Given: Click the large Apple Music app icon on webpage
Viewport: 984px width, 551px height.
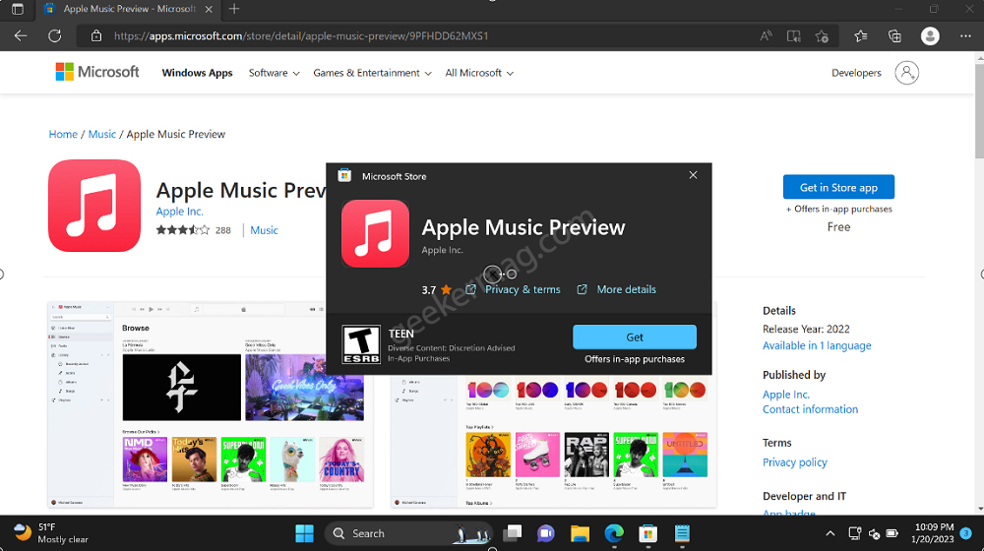Looking at the screenshot, I should coord(94,206).
